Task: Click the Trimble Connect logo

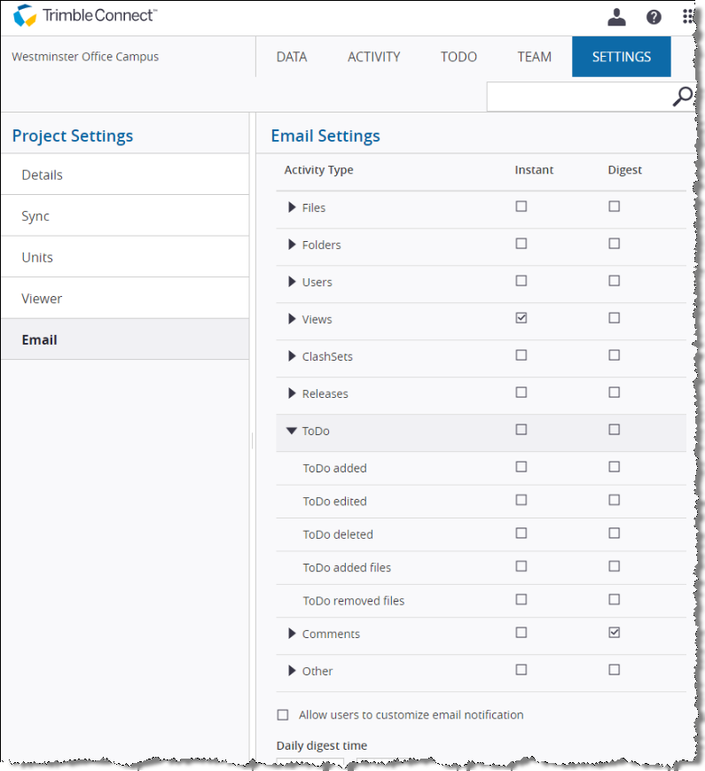Action: [86, 16]
